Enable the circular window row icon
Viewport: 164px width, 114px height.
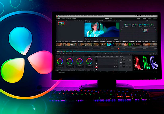pos(96,61)
